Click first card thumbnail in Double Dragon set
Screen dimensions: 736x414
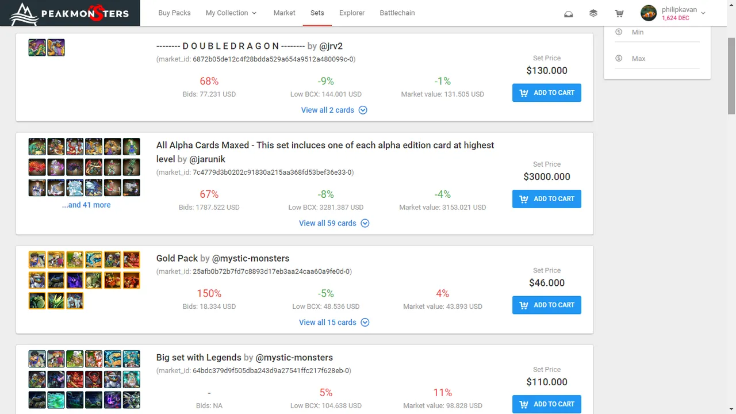pyautogui.click(x=37, y=48)
